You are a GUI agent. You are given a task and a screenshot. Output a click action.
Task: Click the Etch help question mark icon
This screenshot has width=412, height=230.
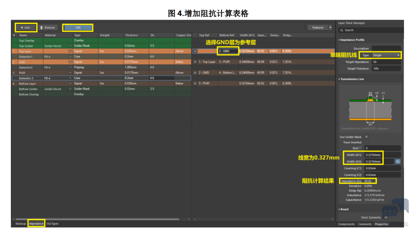point(360,148)
